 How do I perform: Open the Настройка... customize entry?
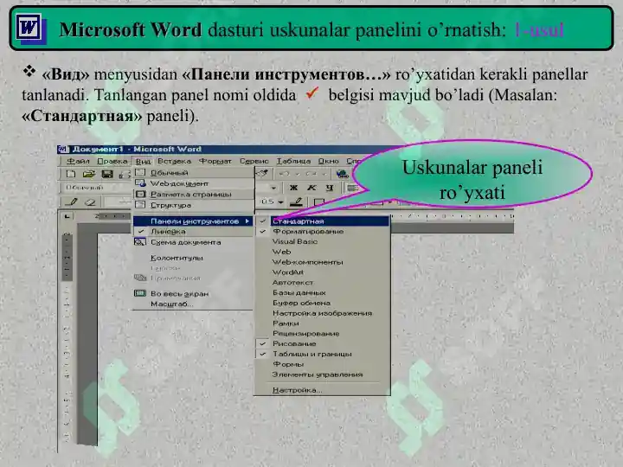tap(322, 390)
